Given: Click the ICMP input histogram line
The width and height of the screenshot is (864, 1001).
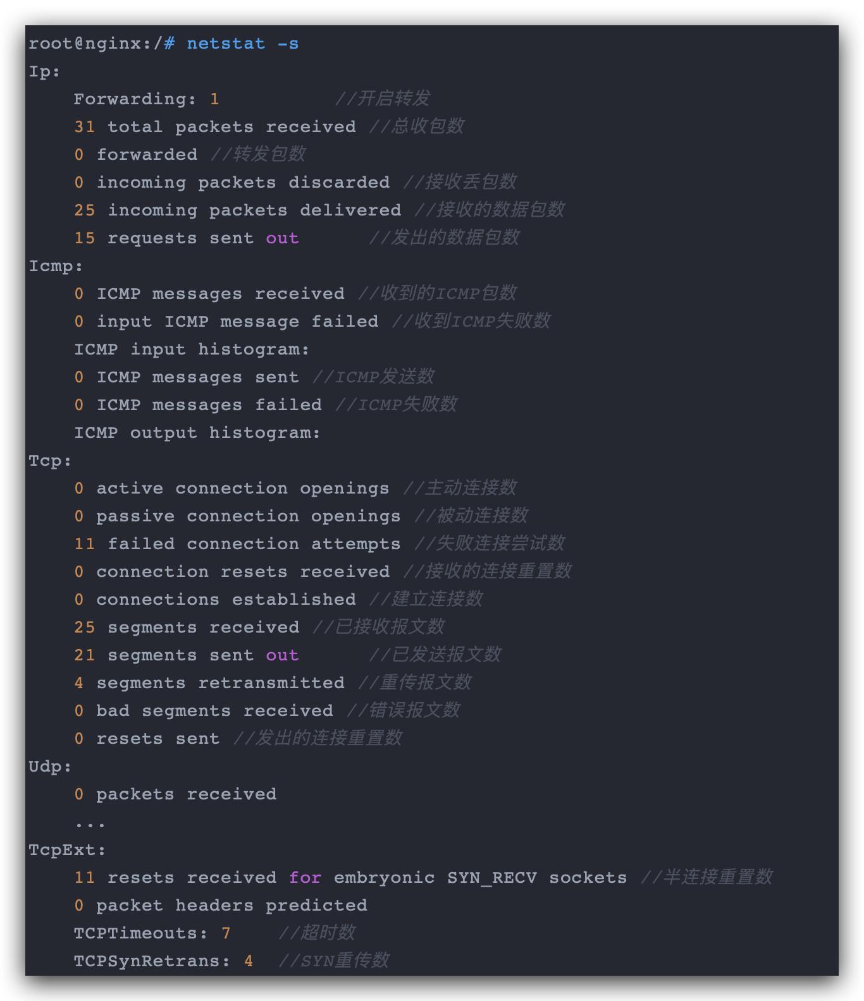Looking at the screenshot, I should 191,349.
